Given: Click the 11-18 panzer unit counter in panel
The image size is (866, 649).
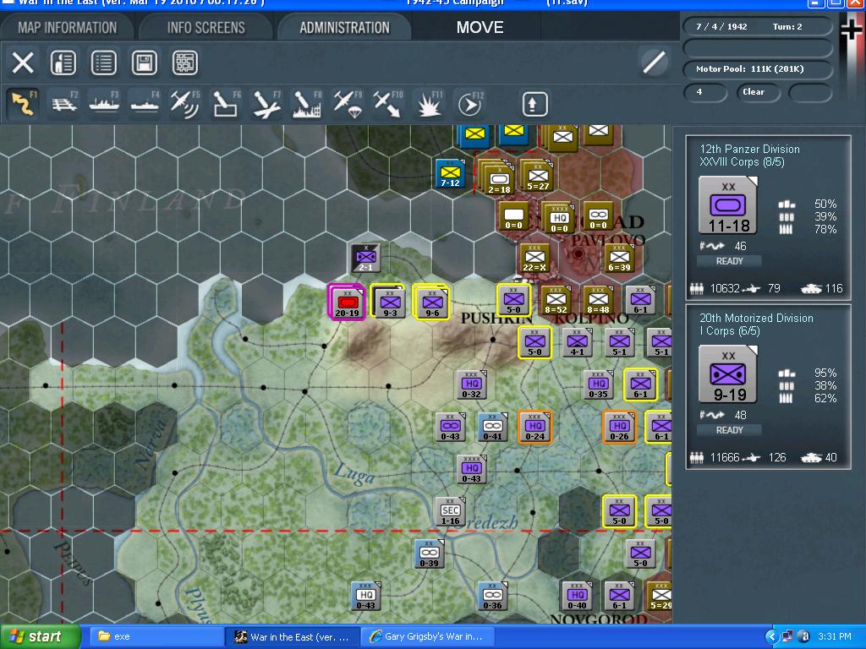Looking at the screenshot, I should click(x=728, y=205).
